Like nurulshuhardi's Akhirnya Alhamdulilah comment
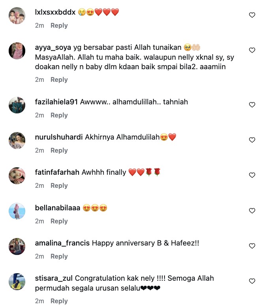This screenshot has width=262, height=306. tap(252, 140)
